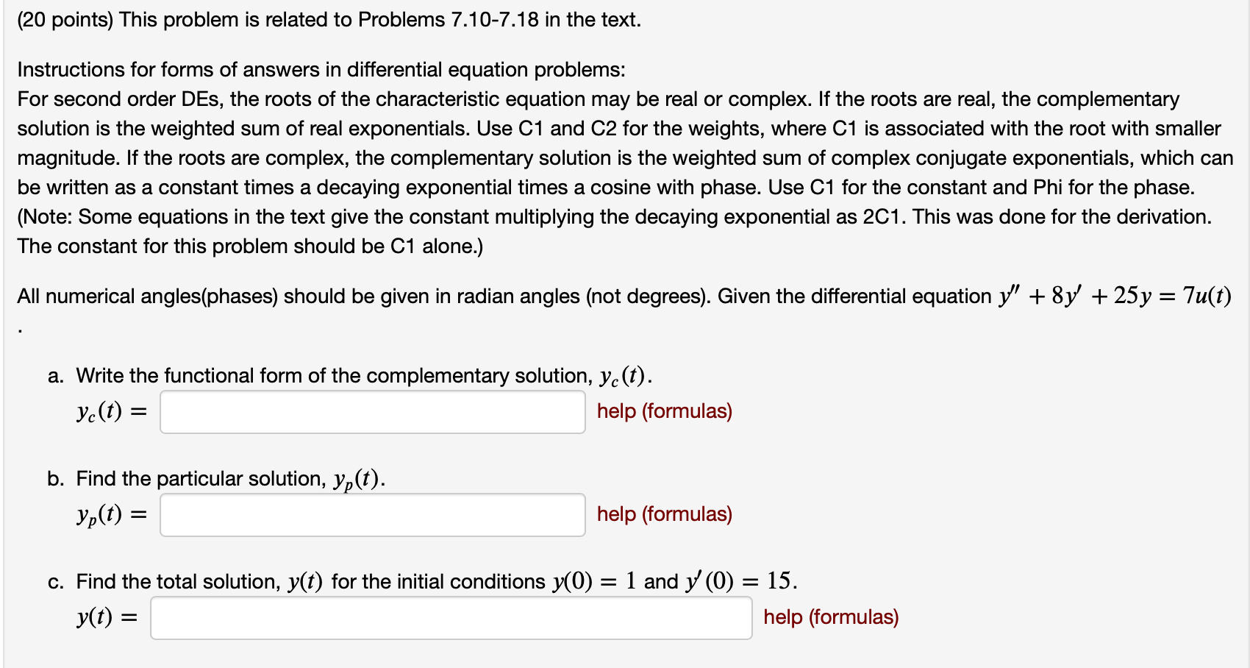Select the help link beside yc(t)
Viewport: 1250px width, 668px height.
click(664, 412)
